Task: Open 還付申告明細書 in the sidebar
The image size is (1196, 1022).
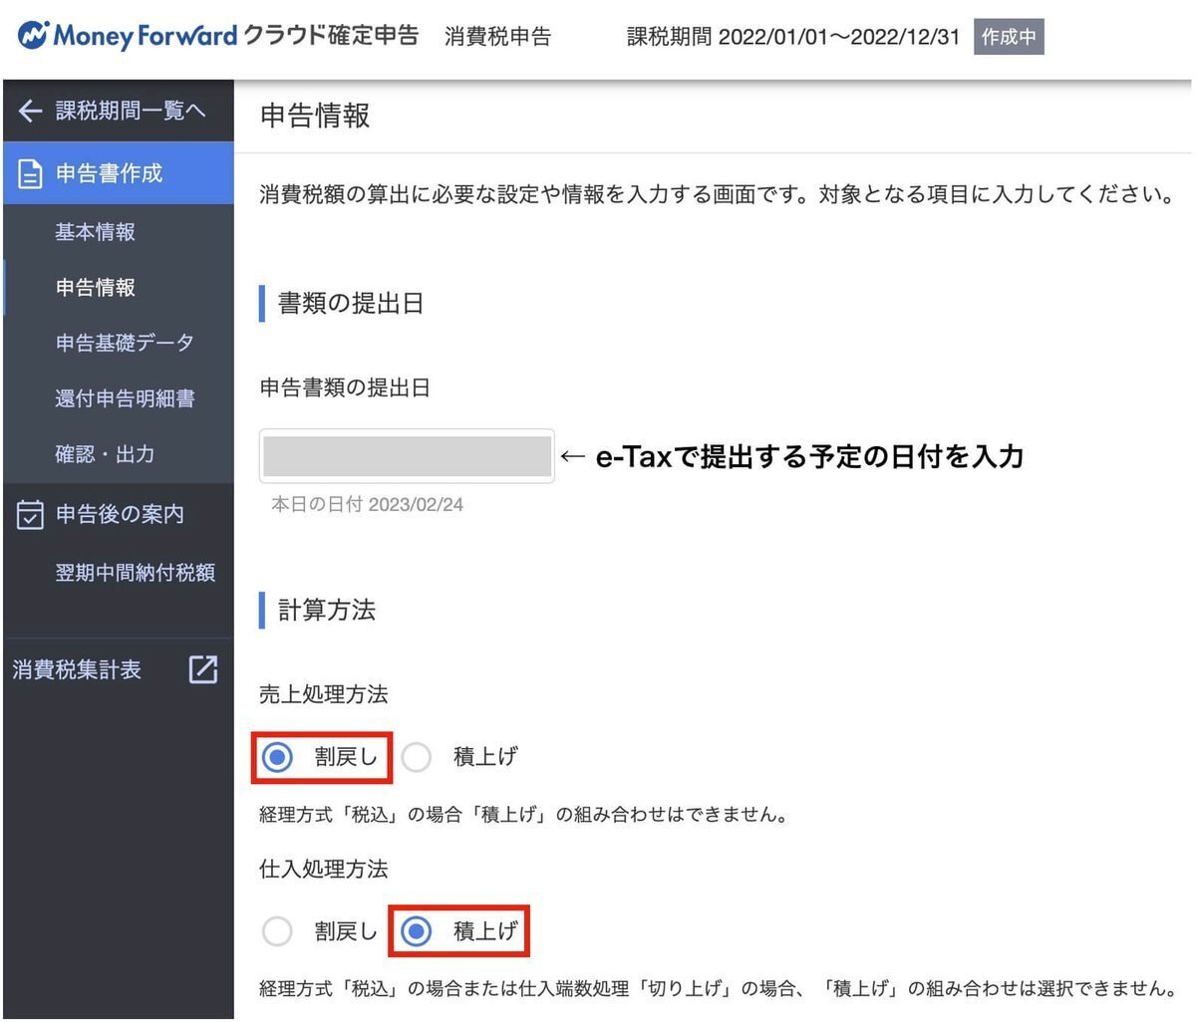Action: point(125,398)
